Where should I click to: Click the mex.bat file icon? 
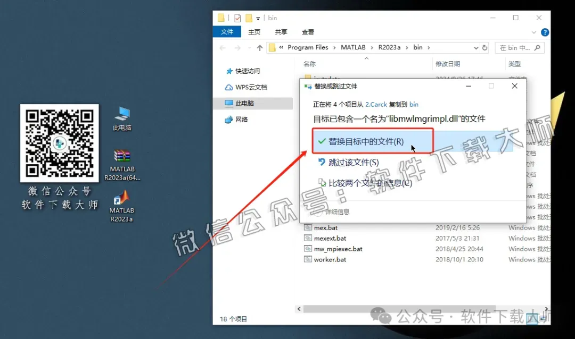tap(308, 227)
